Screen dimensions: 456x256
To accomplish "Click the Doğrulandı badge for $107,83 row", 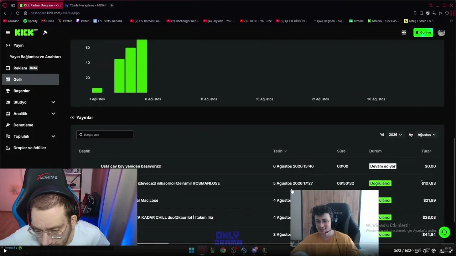I will pyautogui.click(x=380, y=183).
